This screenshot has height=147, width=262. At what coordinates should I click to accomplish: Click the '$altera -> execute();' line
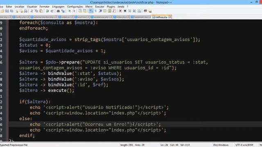(x=47, y=90)
